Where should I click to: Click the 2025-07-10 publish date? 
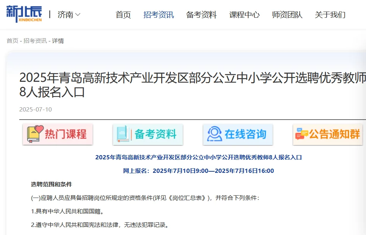click(35, 109)
